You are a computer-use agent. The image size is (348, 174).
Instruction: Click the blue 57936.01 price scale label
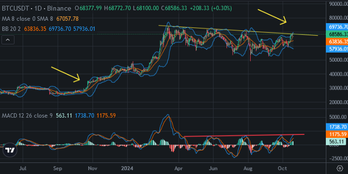(x=337, y=49)
